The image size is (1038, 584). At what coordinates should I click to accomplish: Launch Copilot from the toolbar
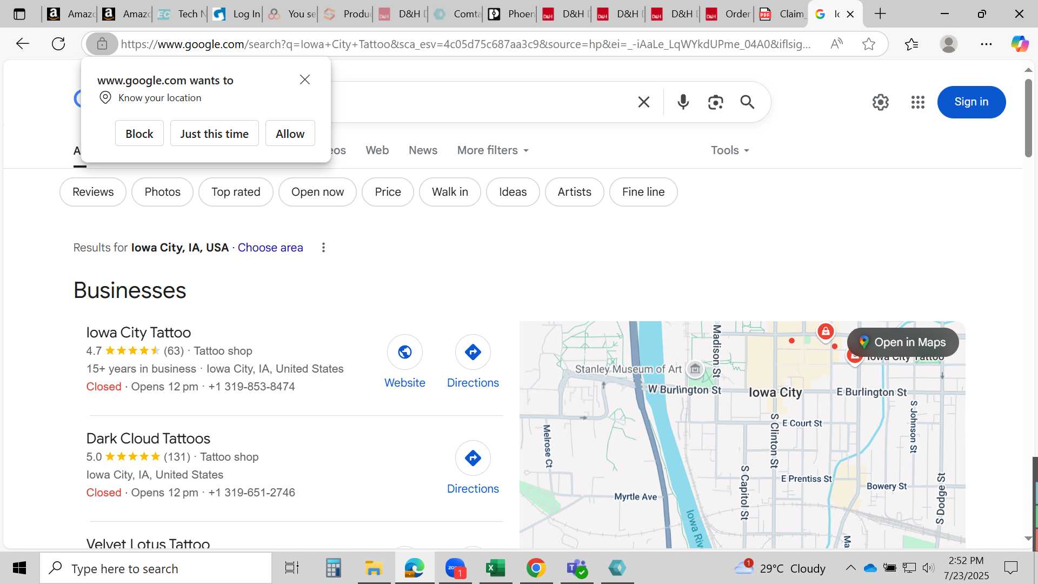[x=1020, y=44]
